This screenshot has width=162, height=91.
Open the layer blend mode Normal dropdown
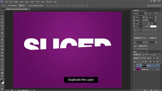[139, 58]
